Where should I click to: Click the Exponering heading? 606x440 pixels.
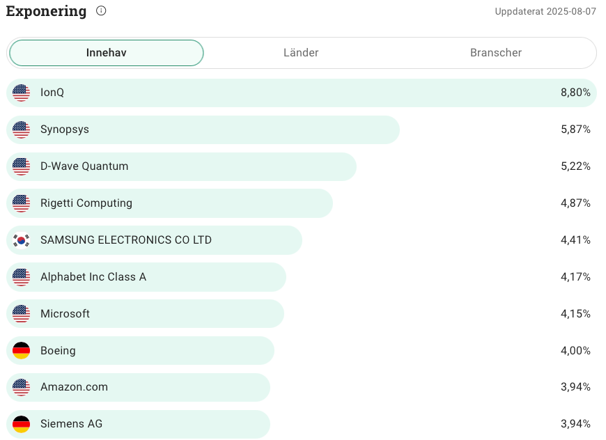(x=47, y=12)
